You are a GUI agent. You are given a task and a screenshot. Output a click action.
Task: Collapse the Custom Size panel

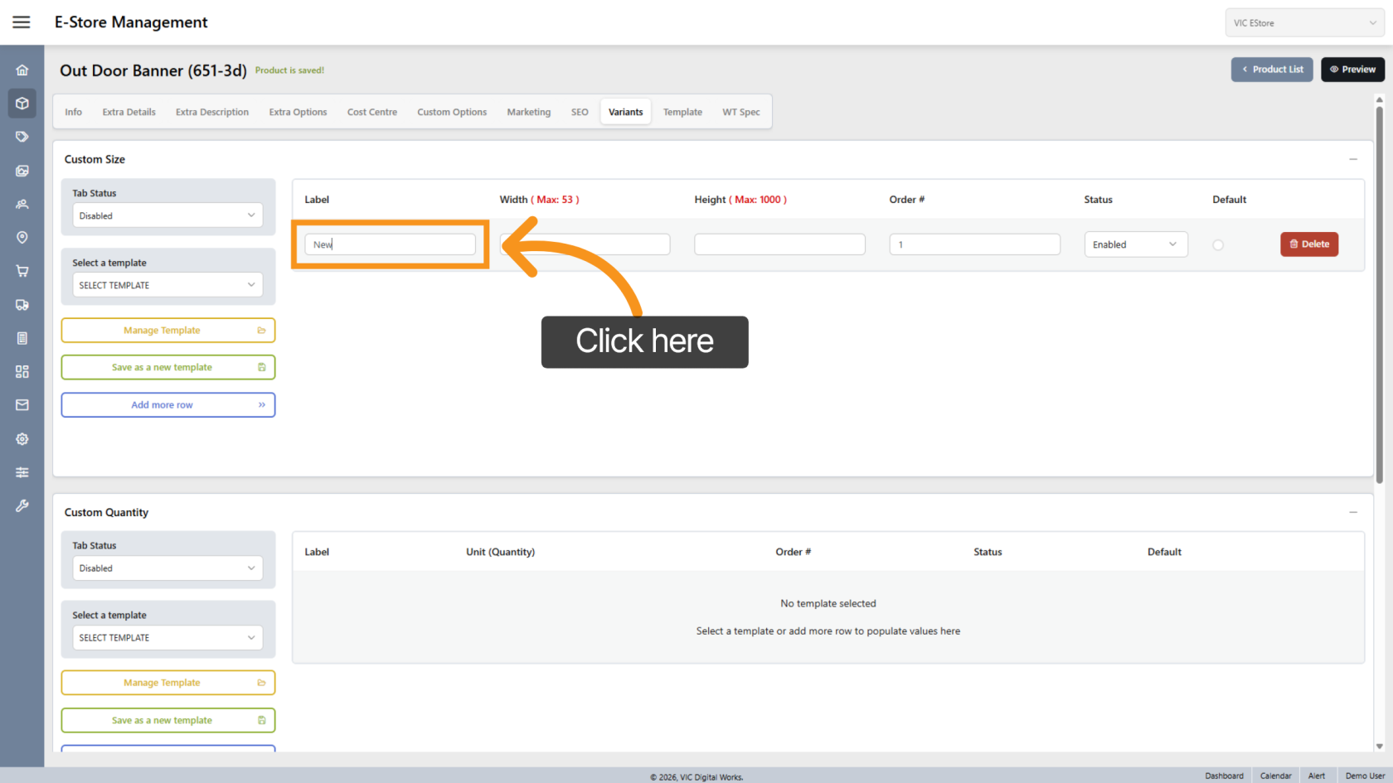coord(1352,159)
